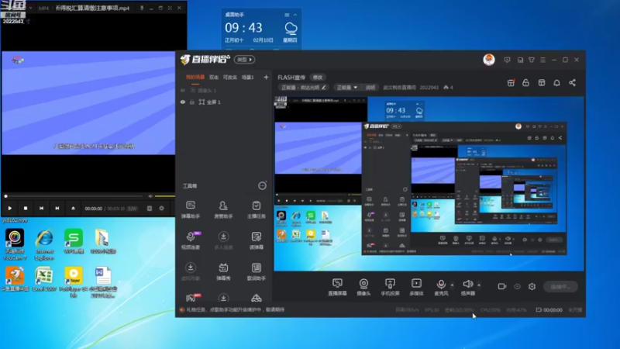Expand the speaker options arrow

479,285
